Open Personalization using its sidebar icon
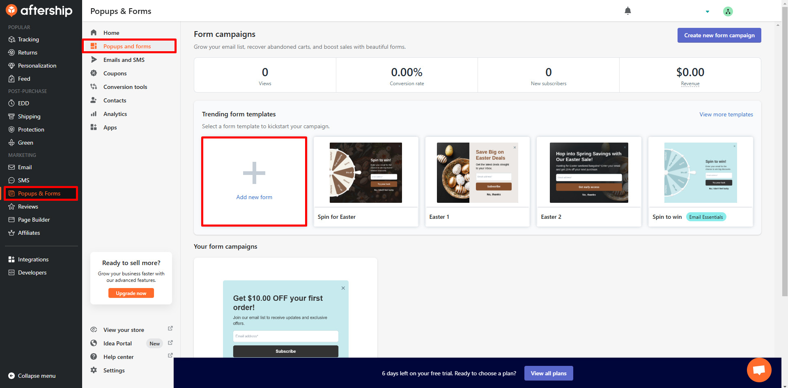Image resolution: width=788 pixels, height=388 pixels. click(11, 66)
